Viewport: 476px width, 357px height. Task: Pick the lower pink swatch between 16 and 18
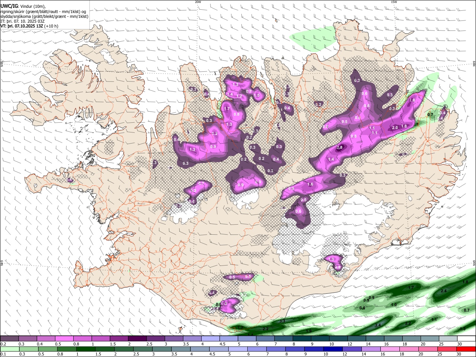coord(389,349)
